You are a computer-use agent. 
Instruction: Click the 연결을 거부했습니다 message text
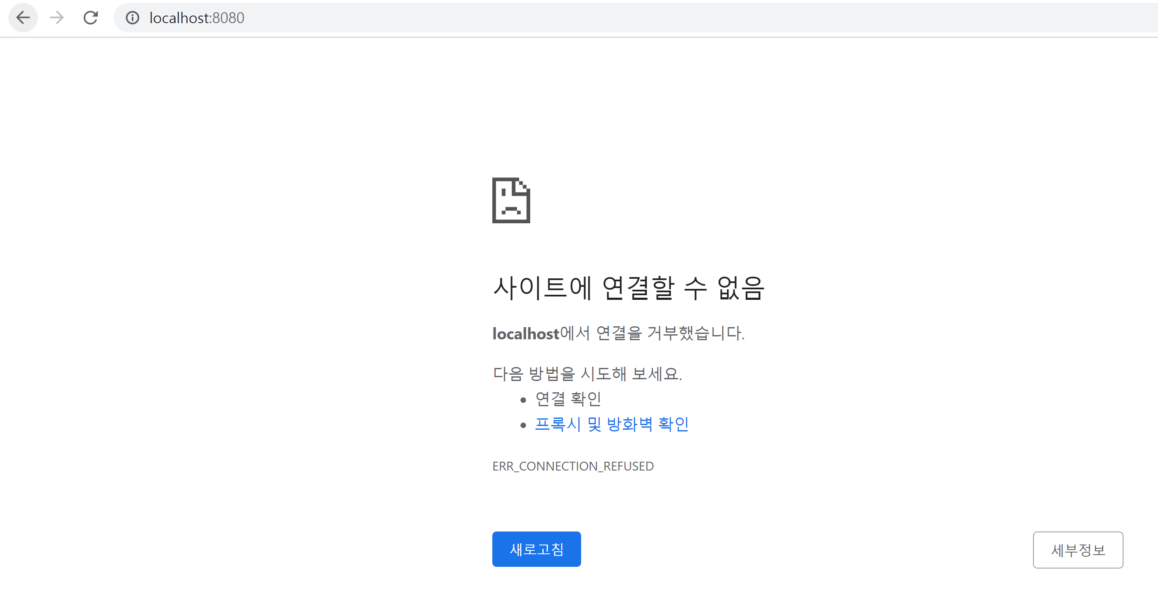point(670,333)
